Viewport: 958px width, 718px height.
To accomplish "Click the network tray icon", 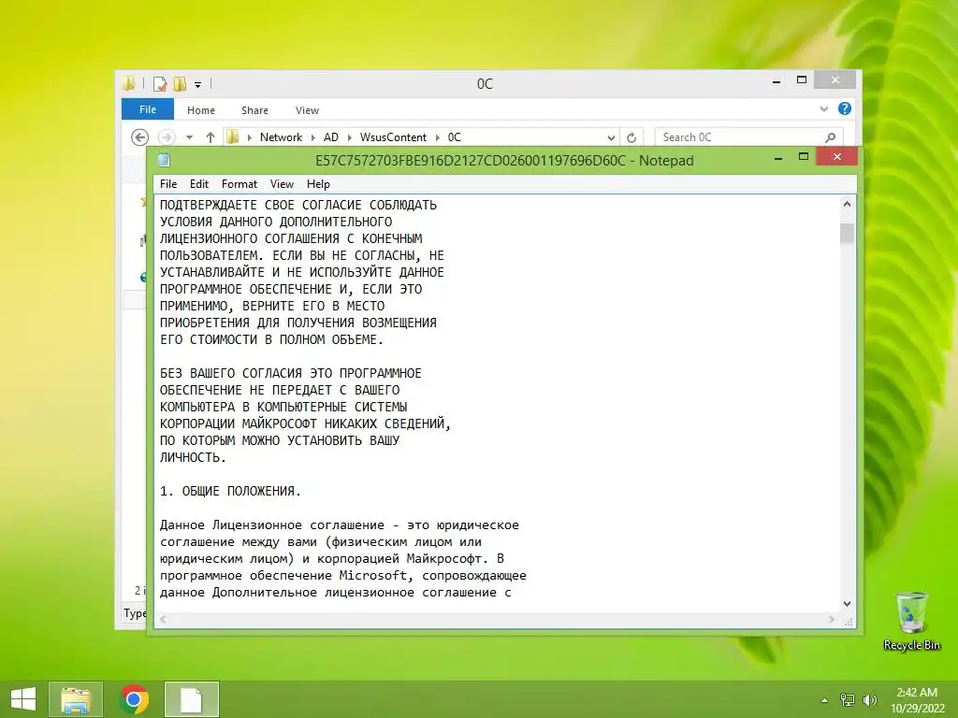I will (x=847, y=699).
